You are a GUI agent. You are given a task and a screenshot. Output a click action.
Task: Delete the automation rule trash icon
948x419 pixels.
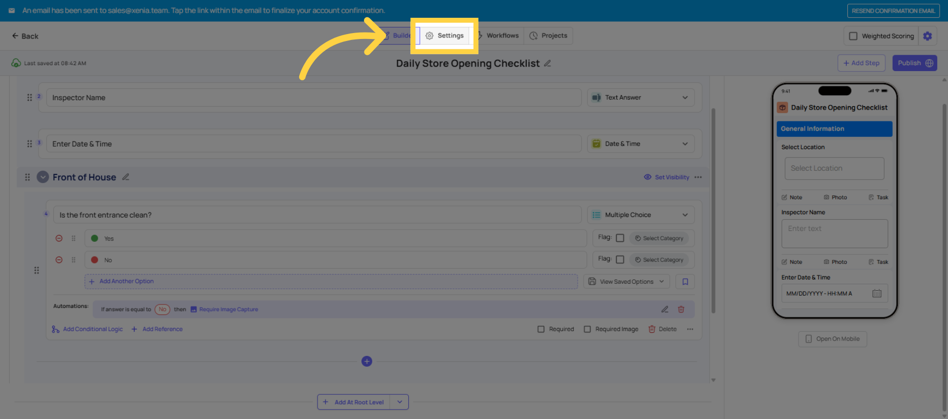pyautogui.click(x=681, y=309)
